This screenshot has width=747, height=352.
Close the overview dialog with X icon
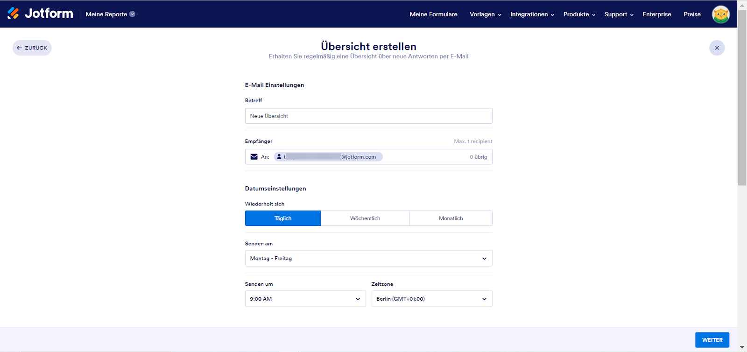(x=717, y=48)
